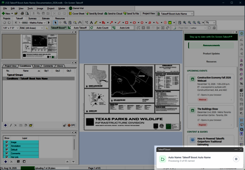Switch to the Zones tab
This screenshot has width=245, height=170.
[36, 66]
